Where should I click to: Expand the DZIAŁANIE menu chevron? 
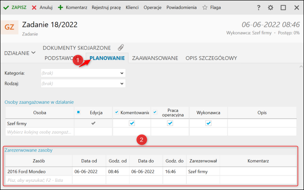click(x=33, y=53)
